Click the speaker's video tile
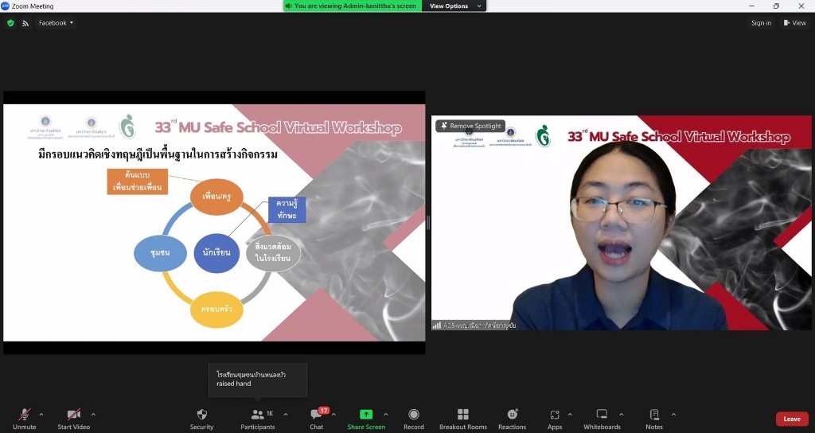The image size is (815, 433). pos(621,223)
